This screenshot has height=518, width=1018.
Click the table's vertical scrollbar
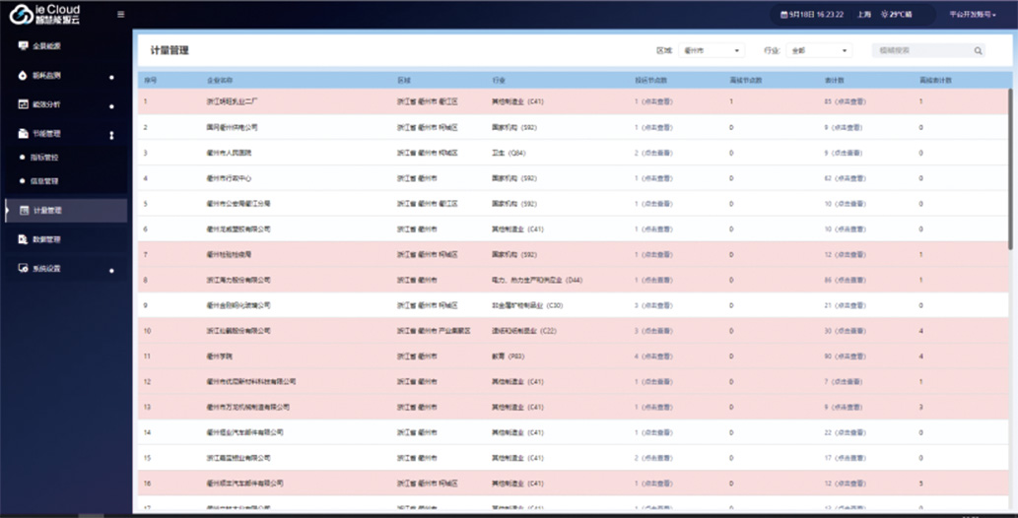[1011, 167]
